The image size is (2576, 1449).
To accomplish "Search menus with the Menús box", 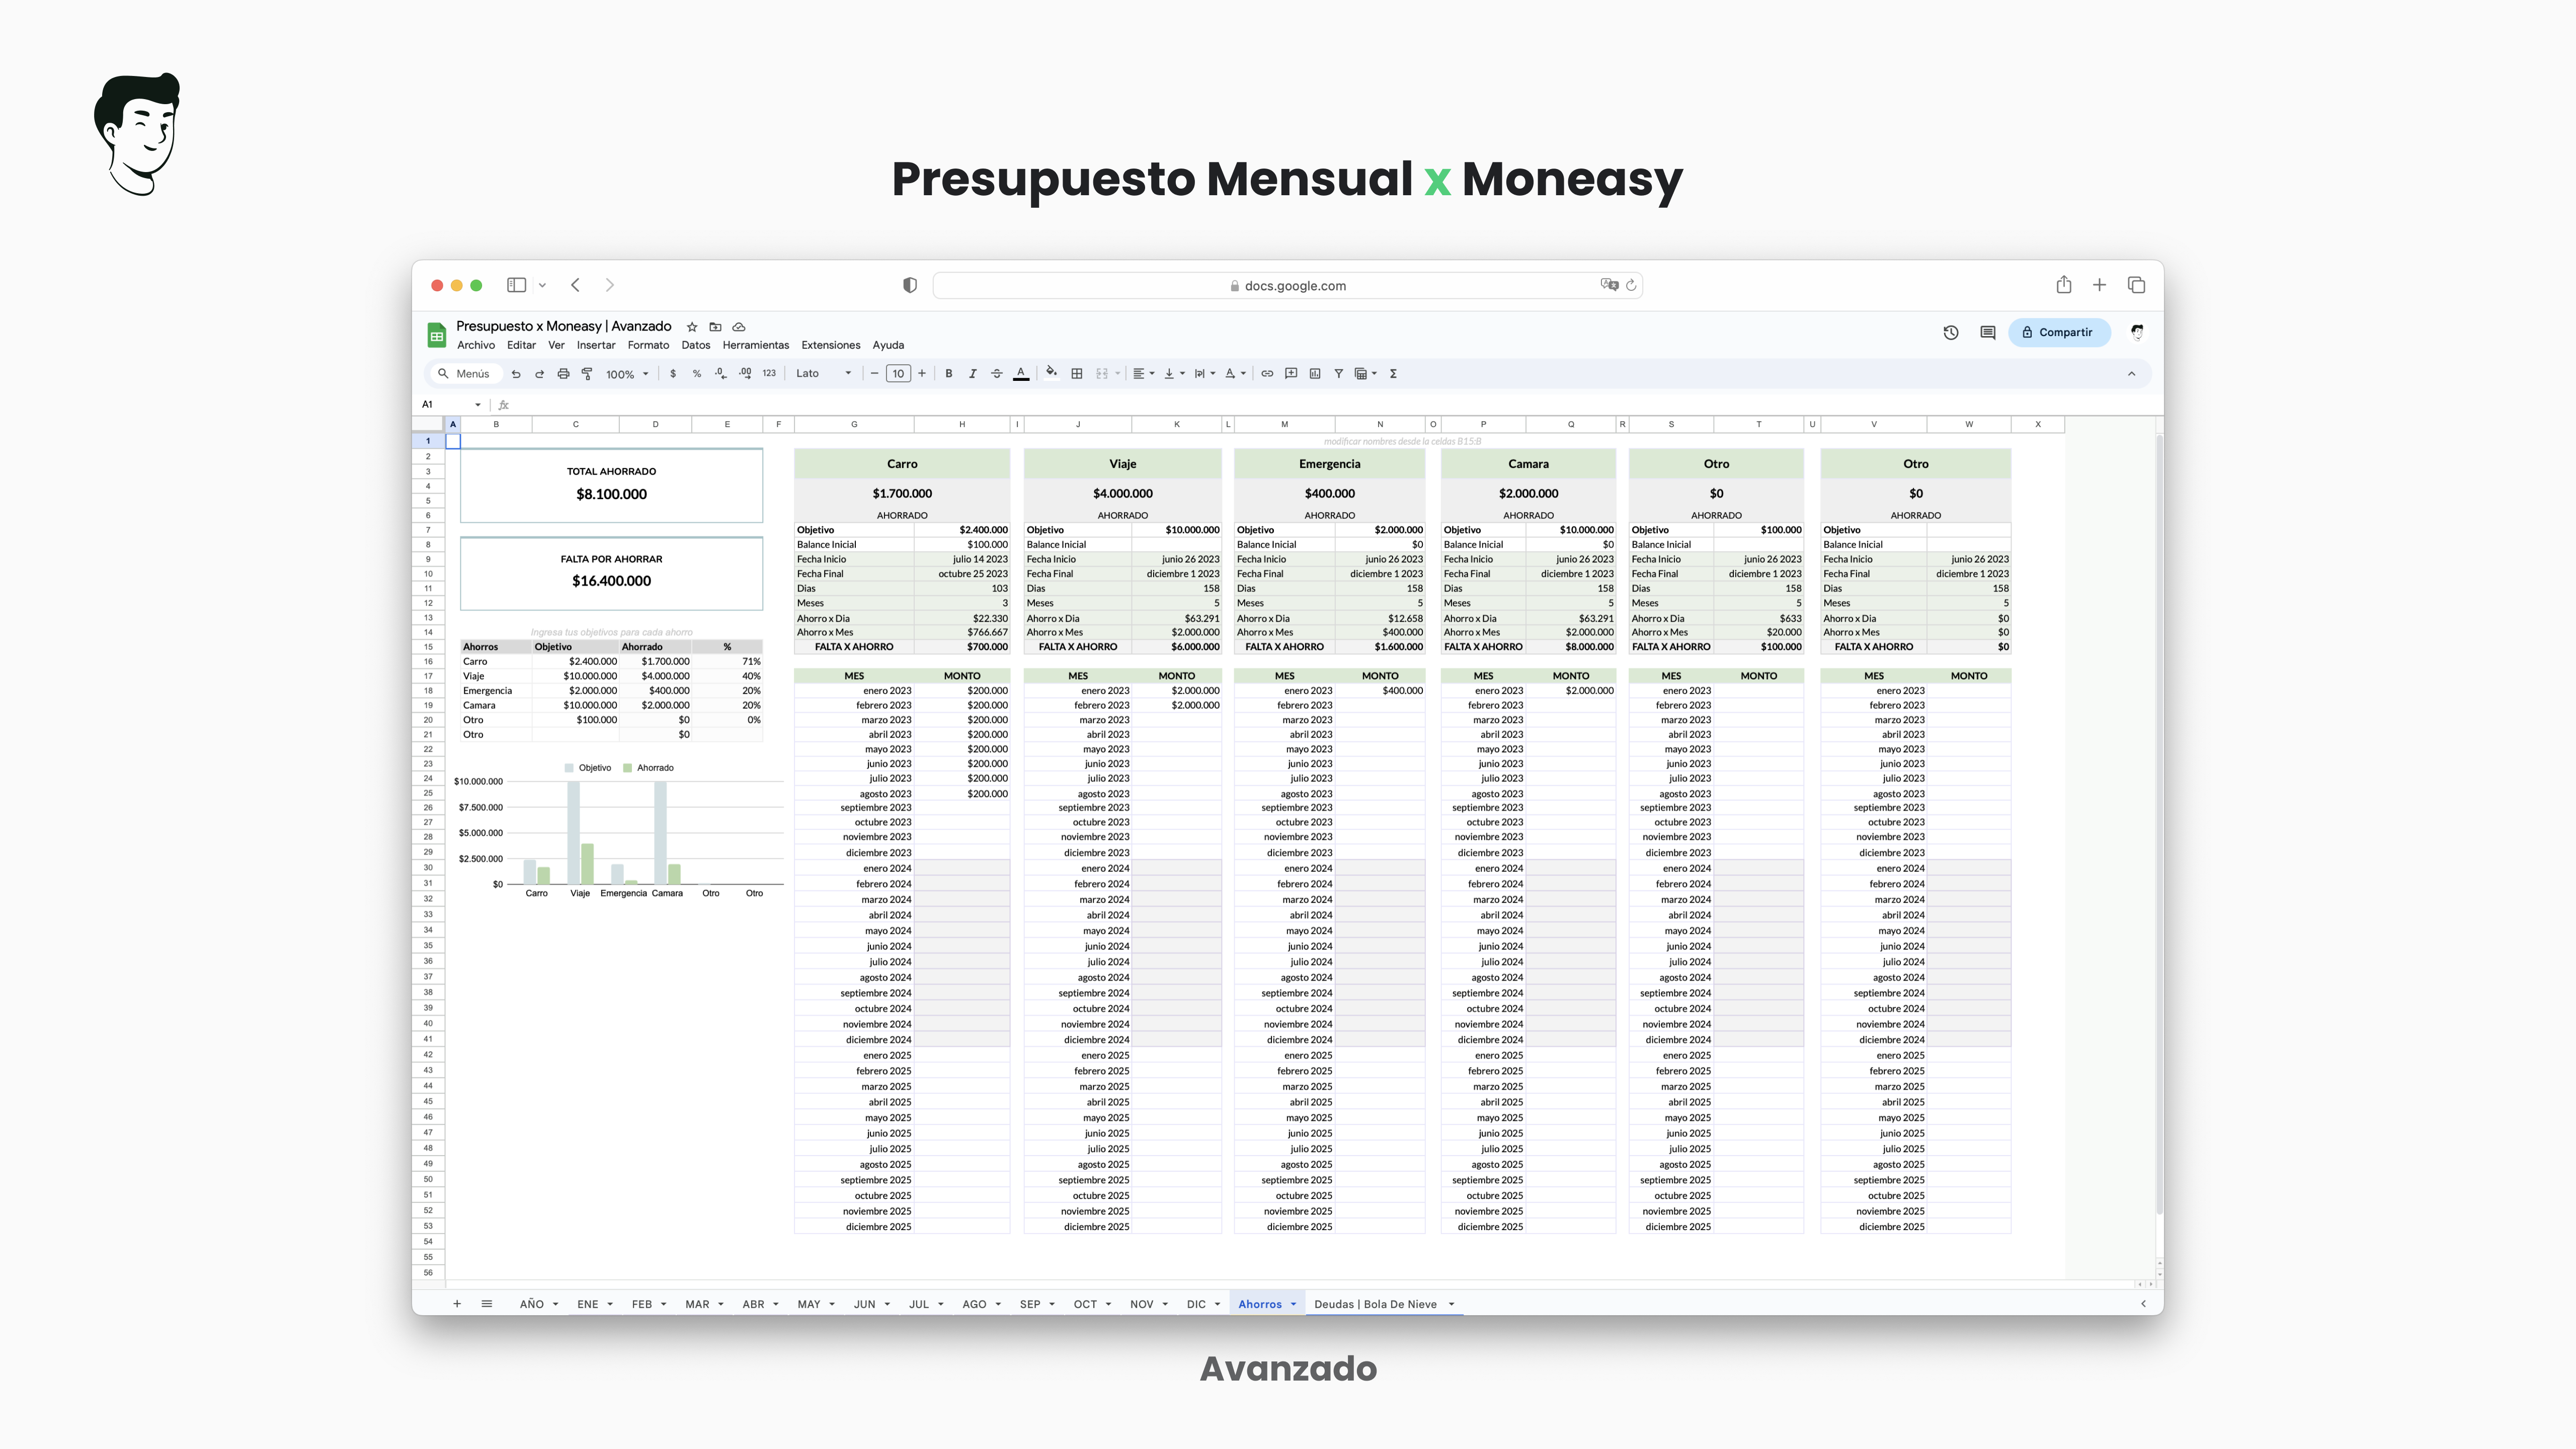I will coord(465,374).
